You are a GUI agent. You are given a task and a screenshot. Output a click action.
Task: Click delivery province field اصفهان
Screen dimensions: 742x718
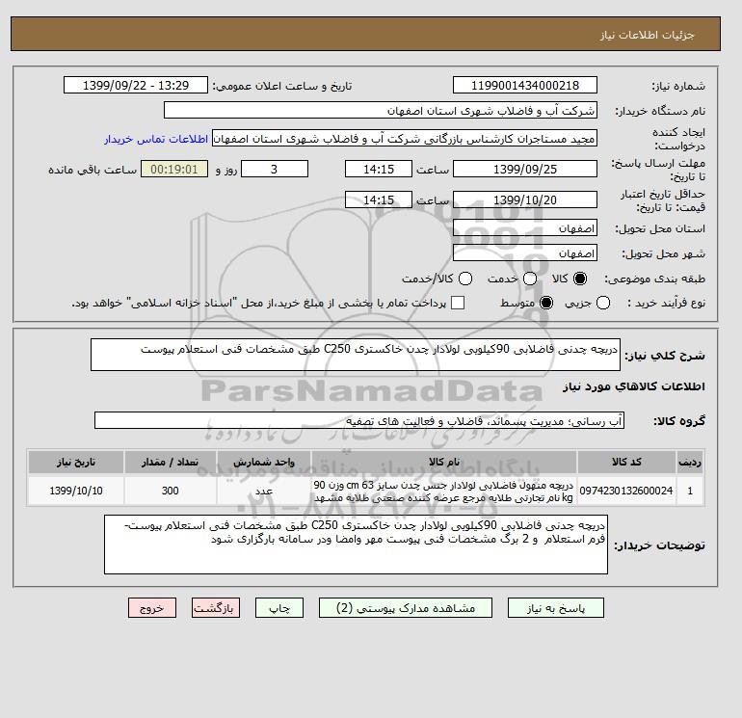(x=525, y=228)
